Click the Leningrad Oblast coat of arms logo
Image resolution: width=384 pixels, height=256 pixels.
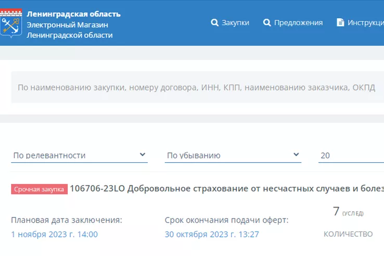11,23
